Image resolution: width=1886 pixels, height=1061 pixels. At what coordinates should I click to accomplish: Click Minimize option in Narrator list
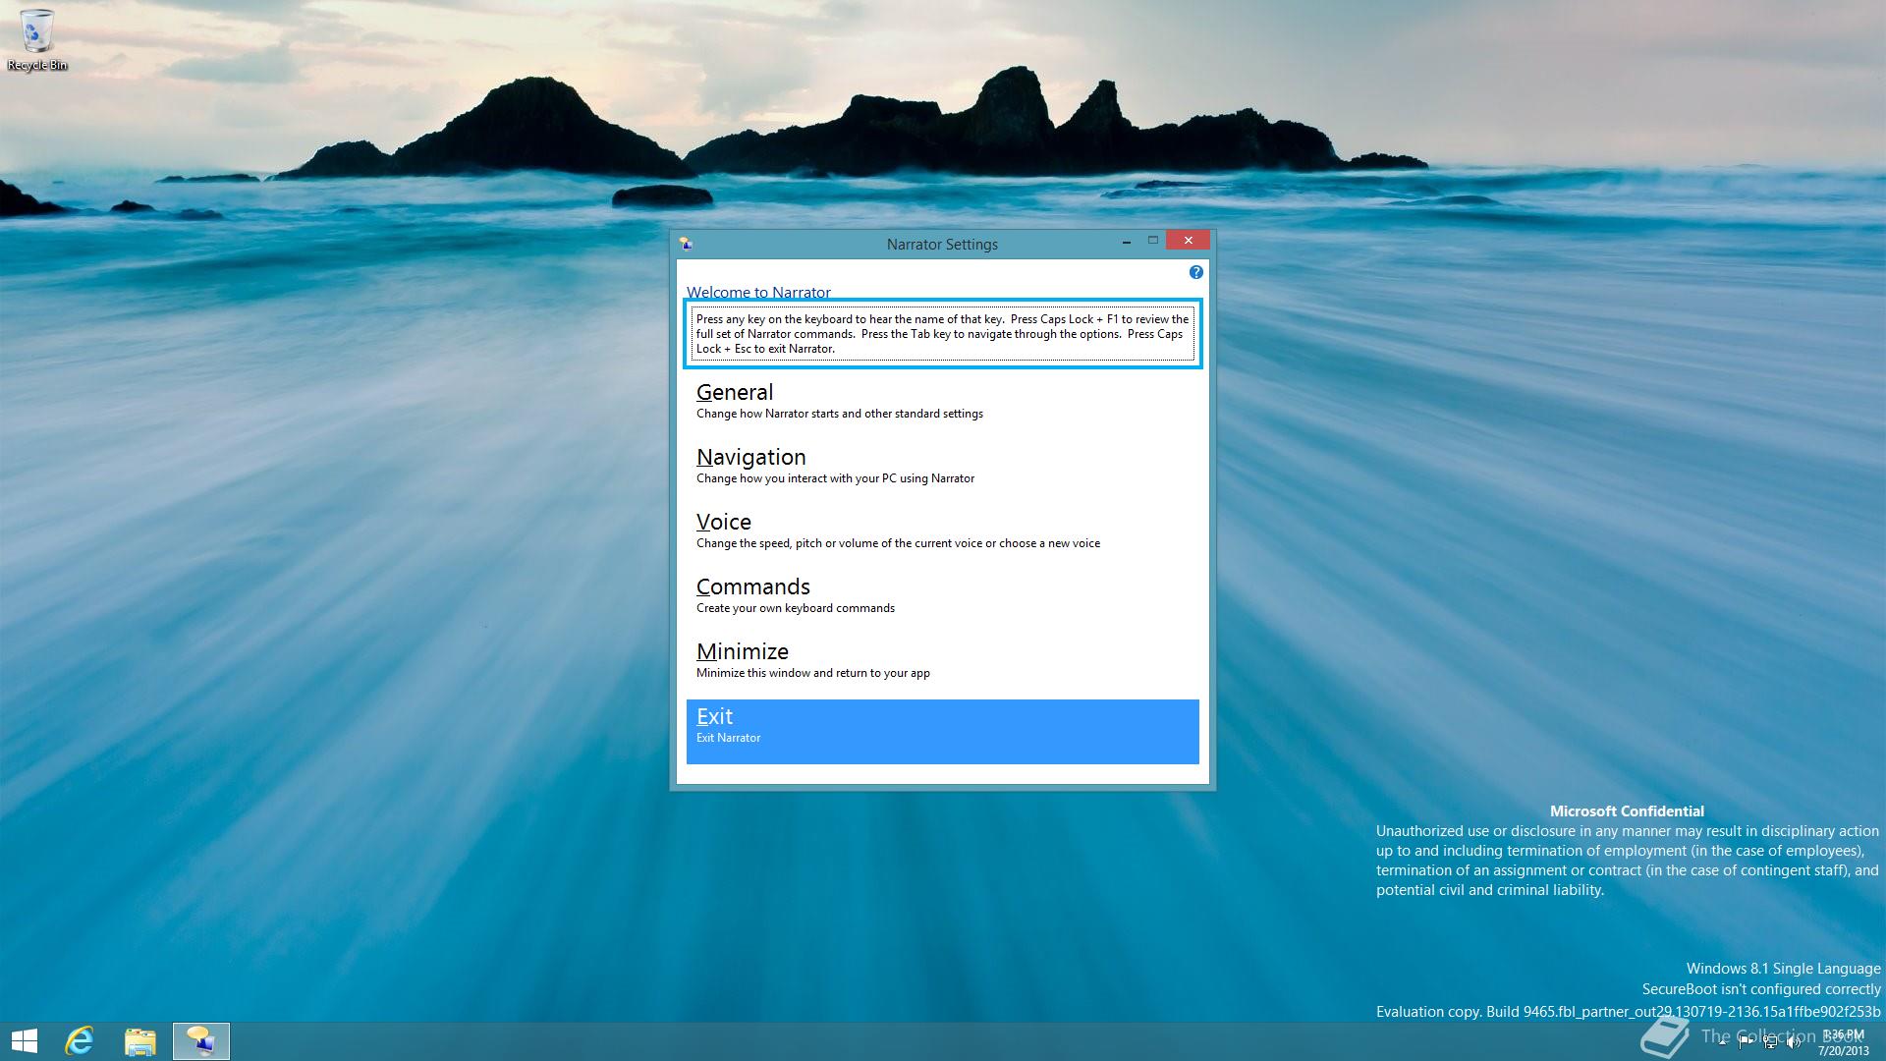coord(743,652)
